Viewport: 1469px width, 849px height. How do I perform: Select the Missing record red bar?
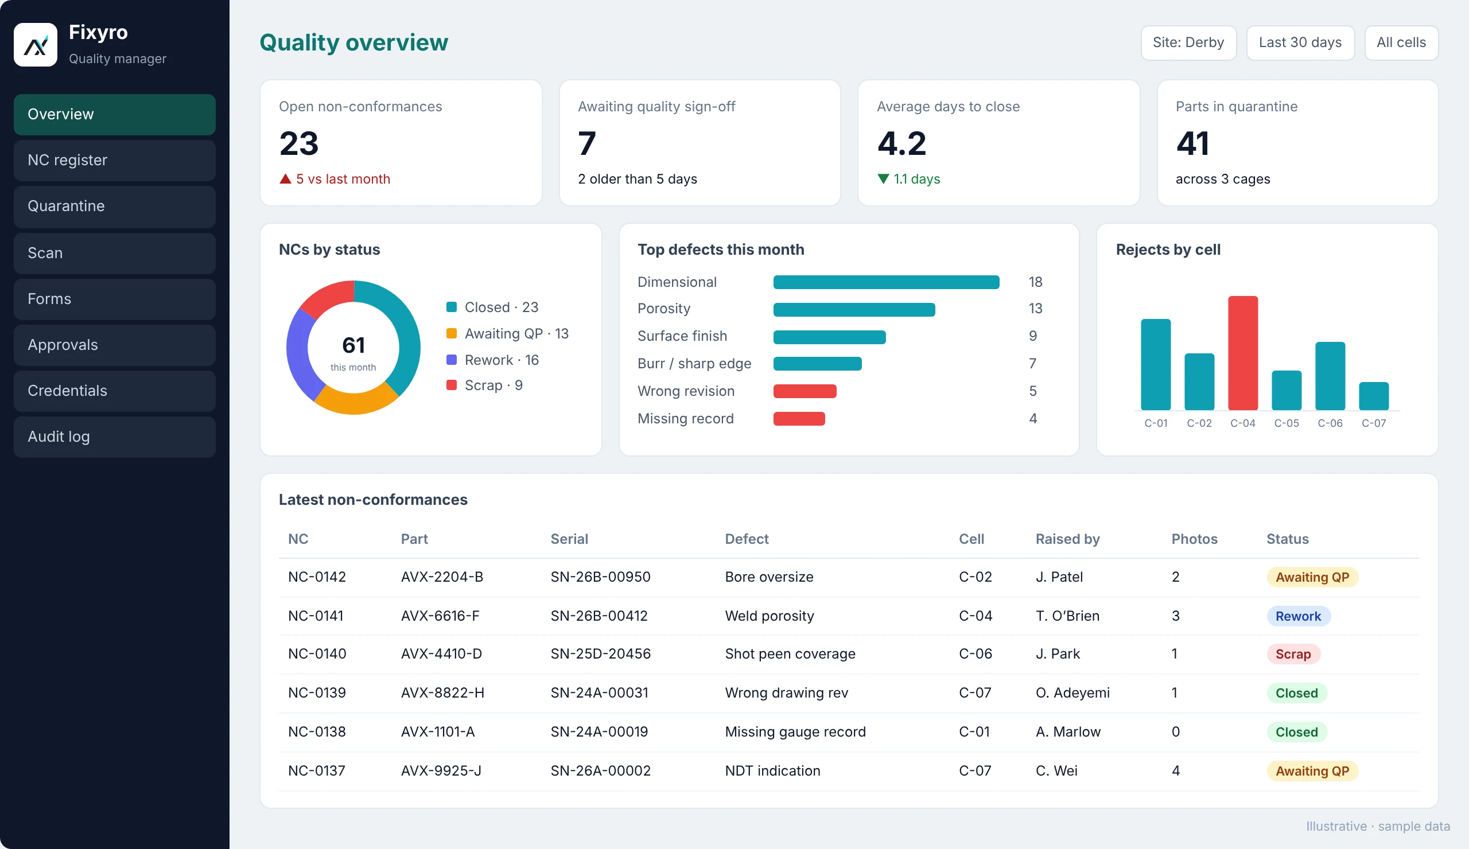click(x=799, y=418)
